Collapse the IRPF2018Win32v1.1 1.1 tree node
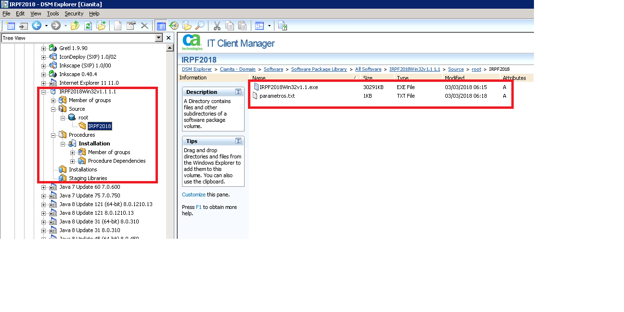624x312 pixels. pyautogui.click(x=44, y=91)
